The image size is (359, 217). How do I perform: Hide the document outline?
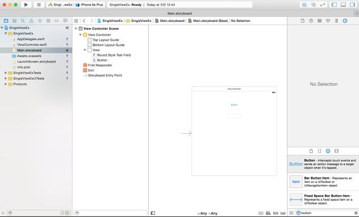tap(153, 213)
